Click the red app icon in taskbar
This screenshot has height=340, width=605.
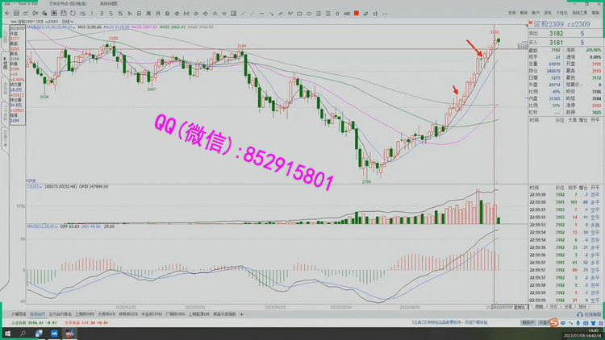(x=69, y=332)
